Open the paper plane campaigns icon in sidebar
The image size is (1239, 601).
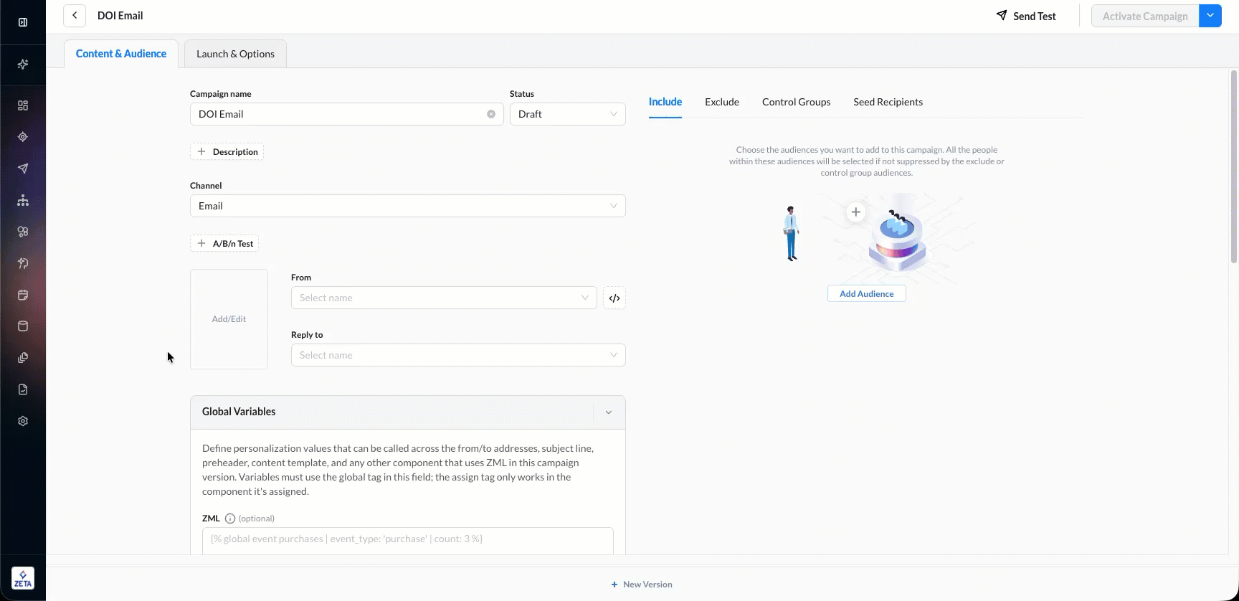[x=23, y=169]
